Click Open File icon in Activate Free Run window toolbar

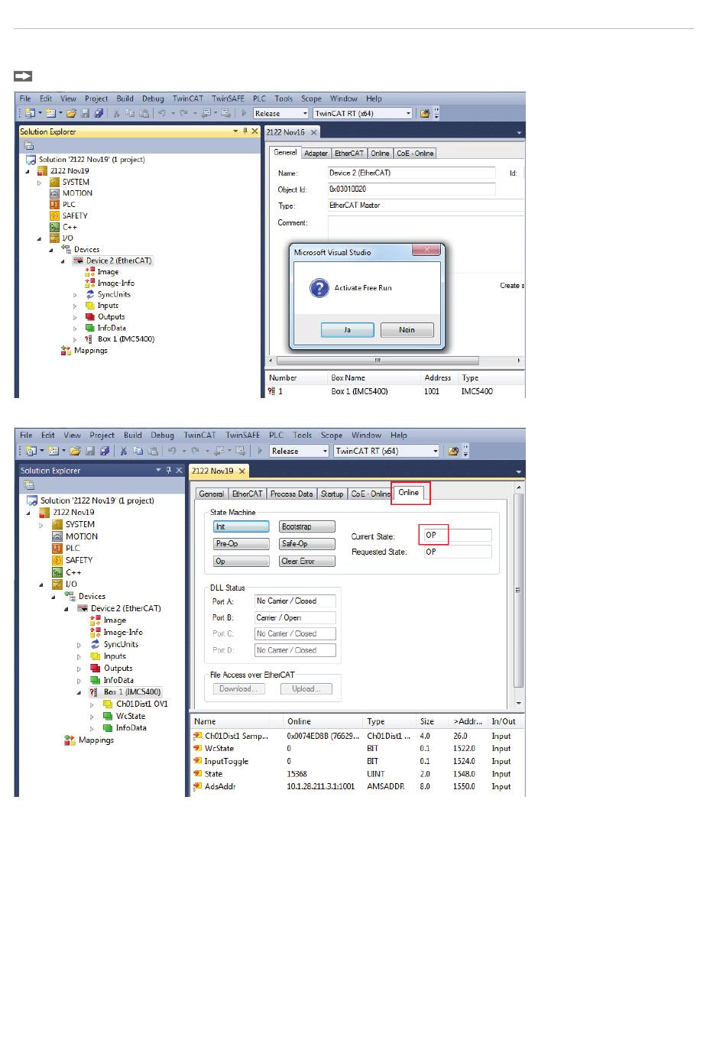(x=71, y=113)
